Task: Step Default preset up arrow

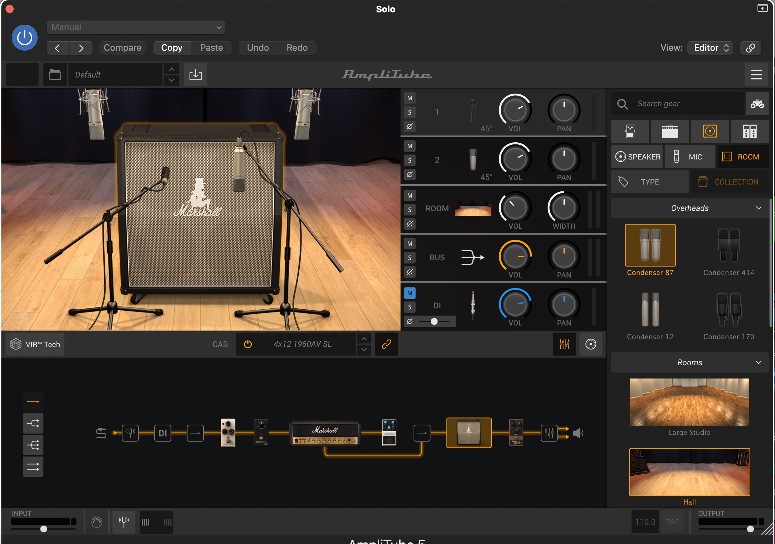Action: [171, 69]
